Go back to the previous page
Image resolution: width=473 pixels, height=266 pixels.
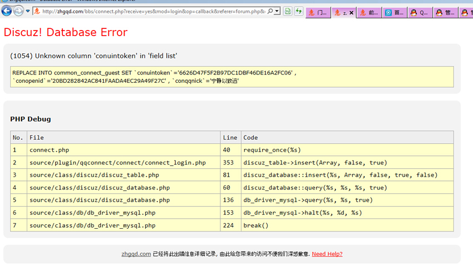(7, 11)
